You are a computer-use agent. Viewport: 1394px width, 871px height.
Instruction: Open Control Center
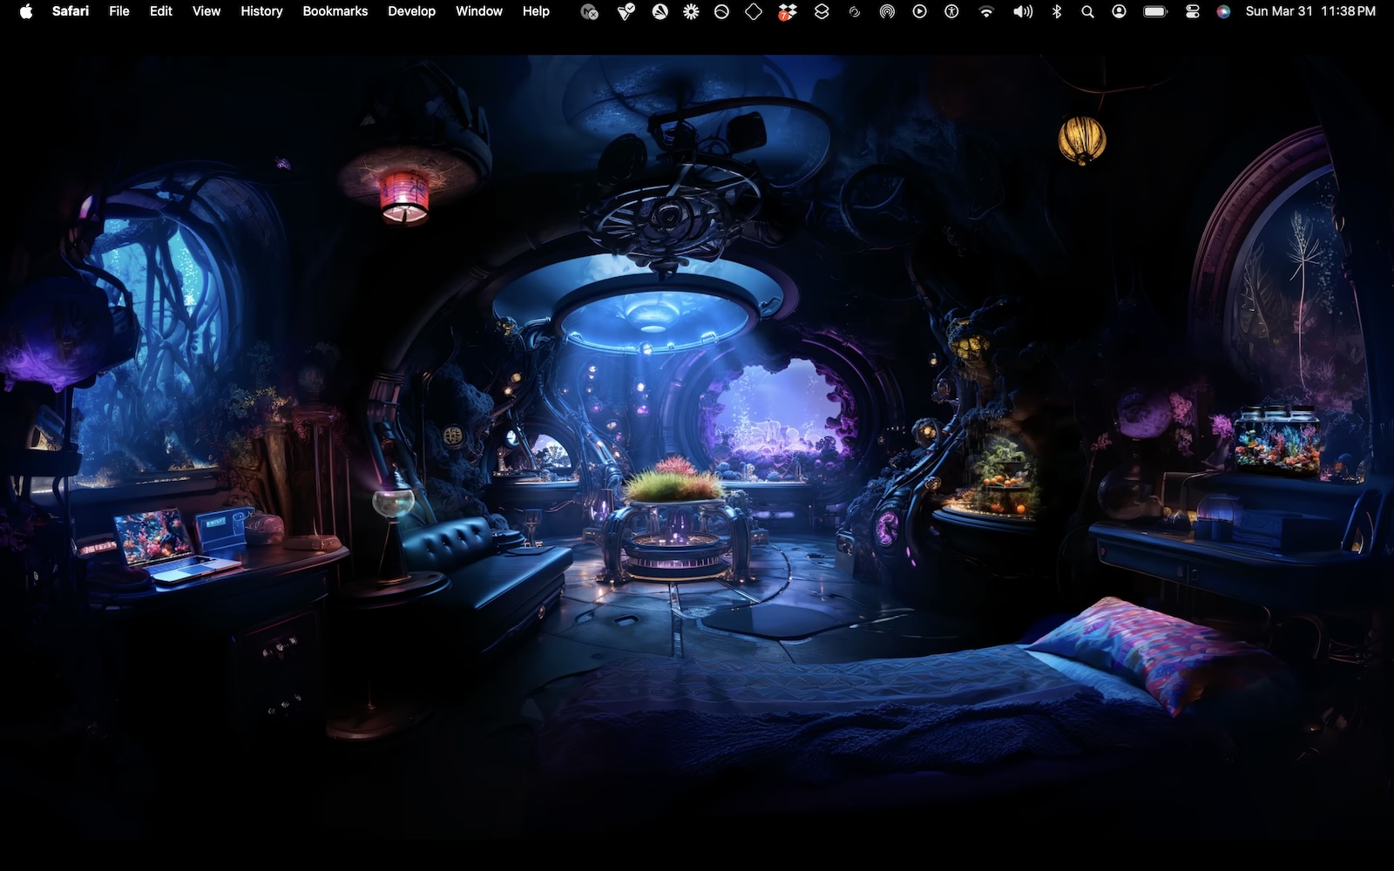tap(1193, 11)
